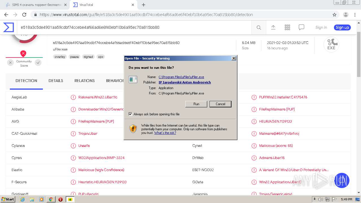Click the red Opera-style taskbar icon

pos(60,199)
